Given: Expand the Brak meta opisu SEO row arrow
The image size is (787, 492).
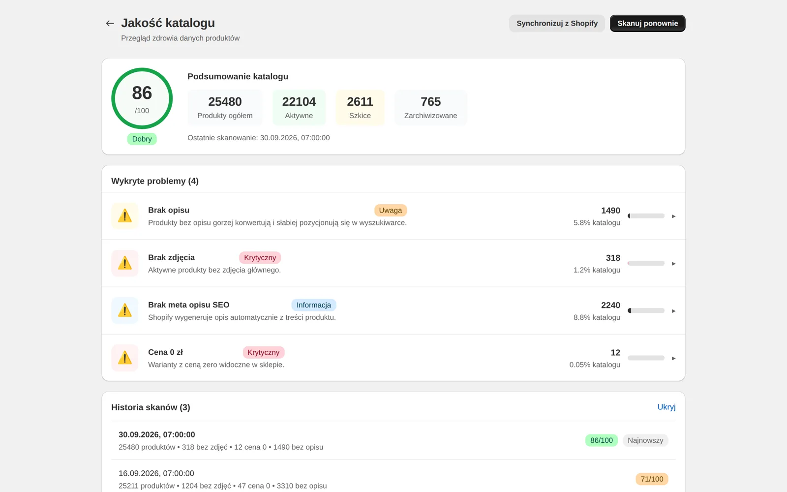Looking at the screenshot, I should pyautogui.click(x=673, y=310).
